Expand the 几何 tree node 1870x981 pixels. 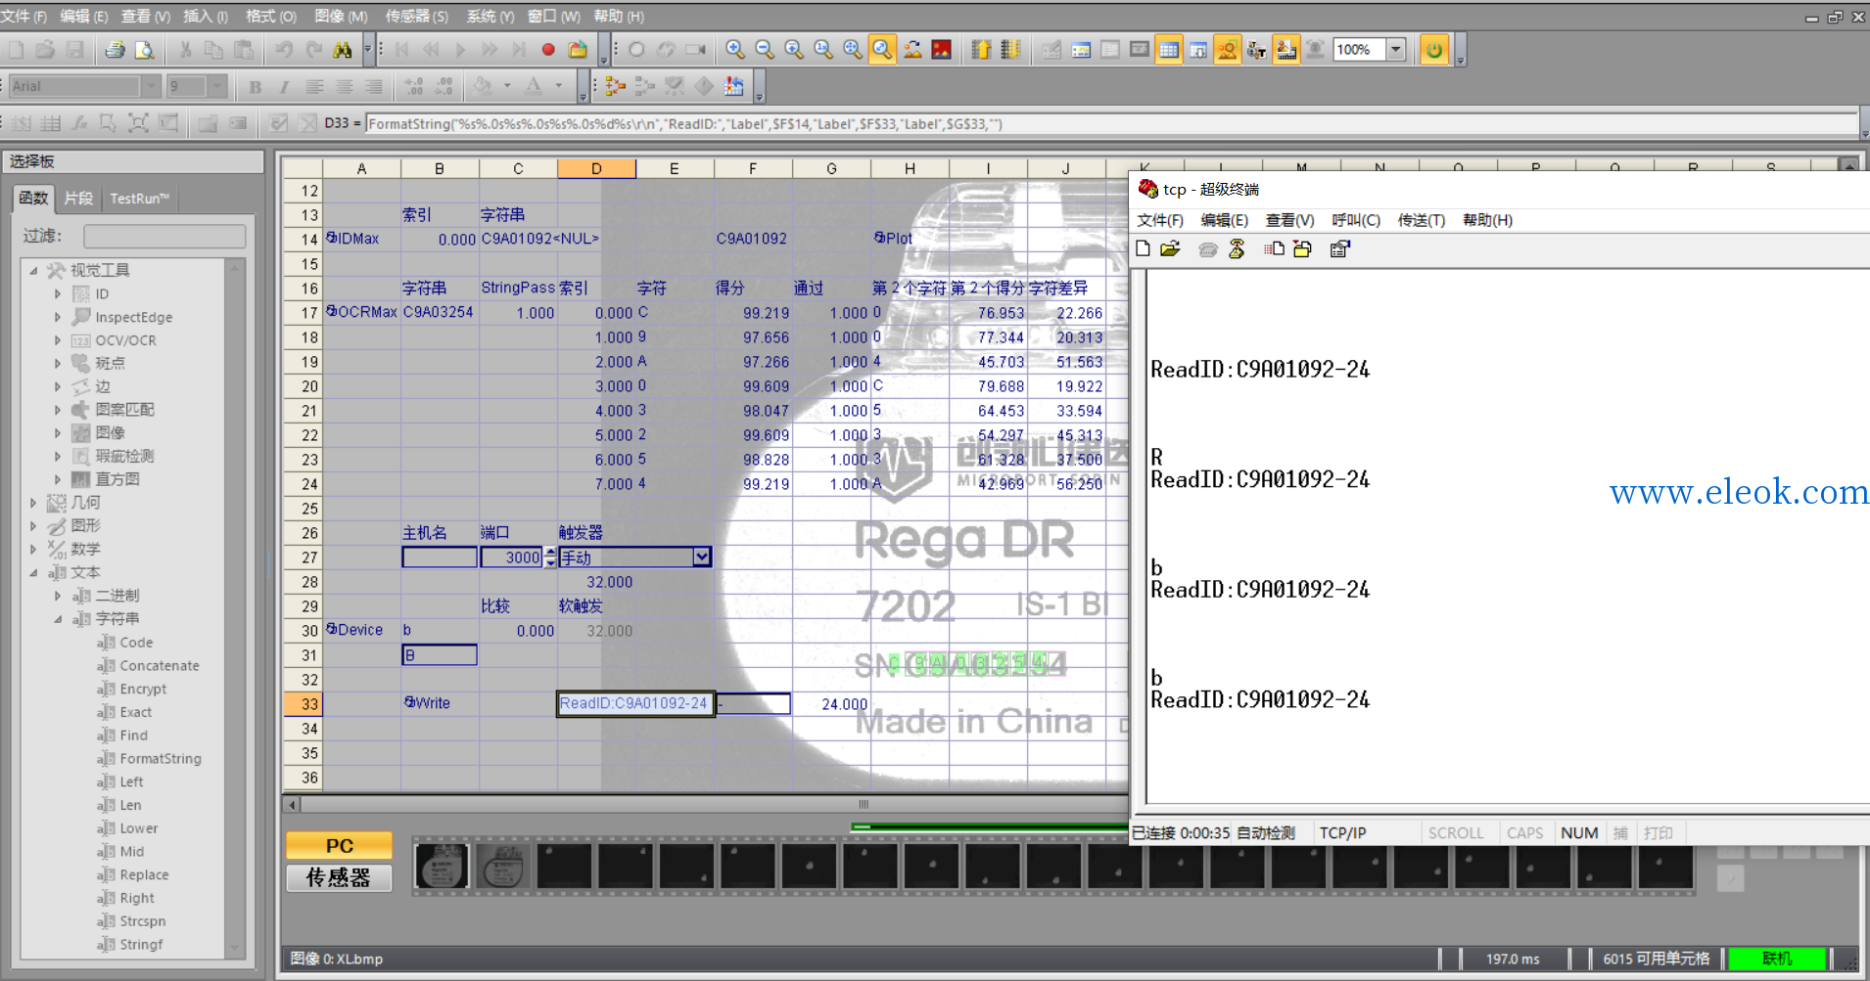33,503
